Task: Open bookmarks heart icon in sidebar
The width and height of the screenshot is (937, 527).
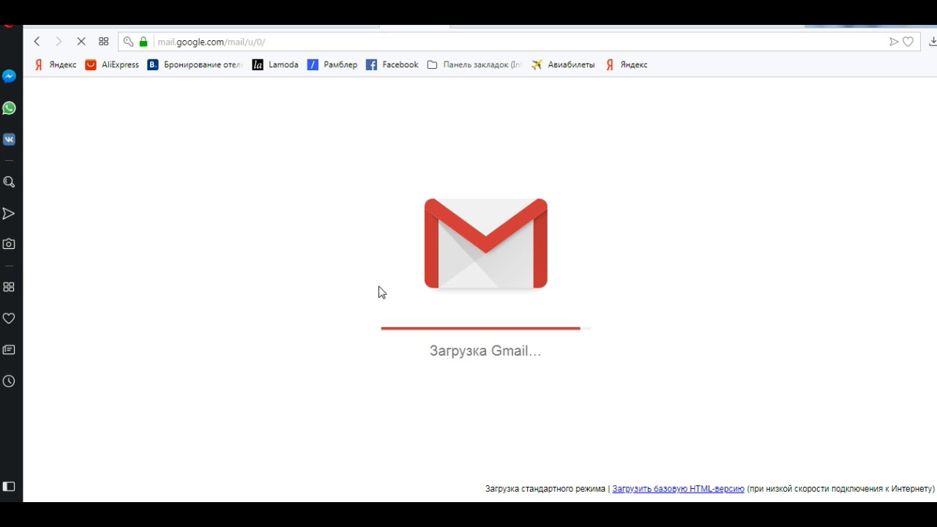Action: (x=9, y=318)
